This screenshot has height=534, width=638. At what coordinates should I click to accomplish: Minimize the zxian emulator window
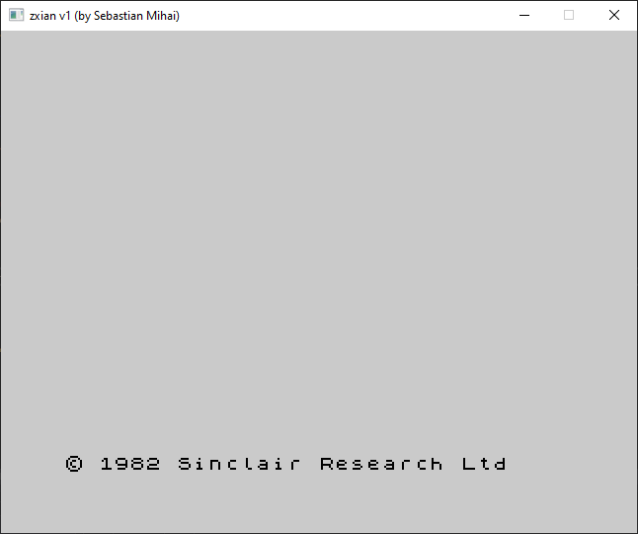(x=524, y=16)
